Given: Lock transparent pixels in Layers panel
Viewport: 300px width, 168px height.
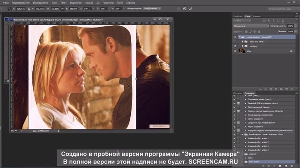Looking at the screenshot, I should click(x=247, y=32).
